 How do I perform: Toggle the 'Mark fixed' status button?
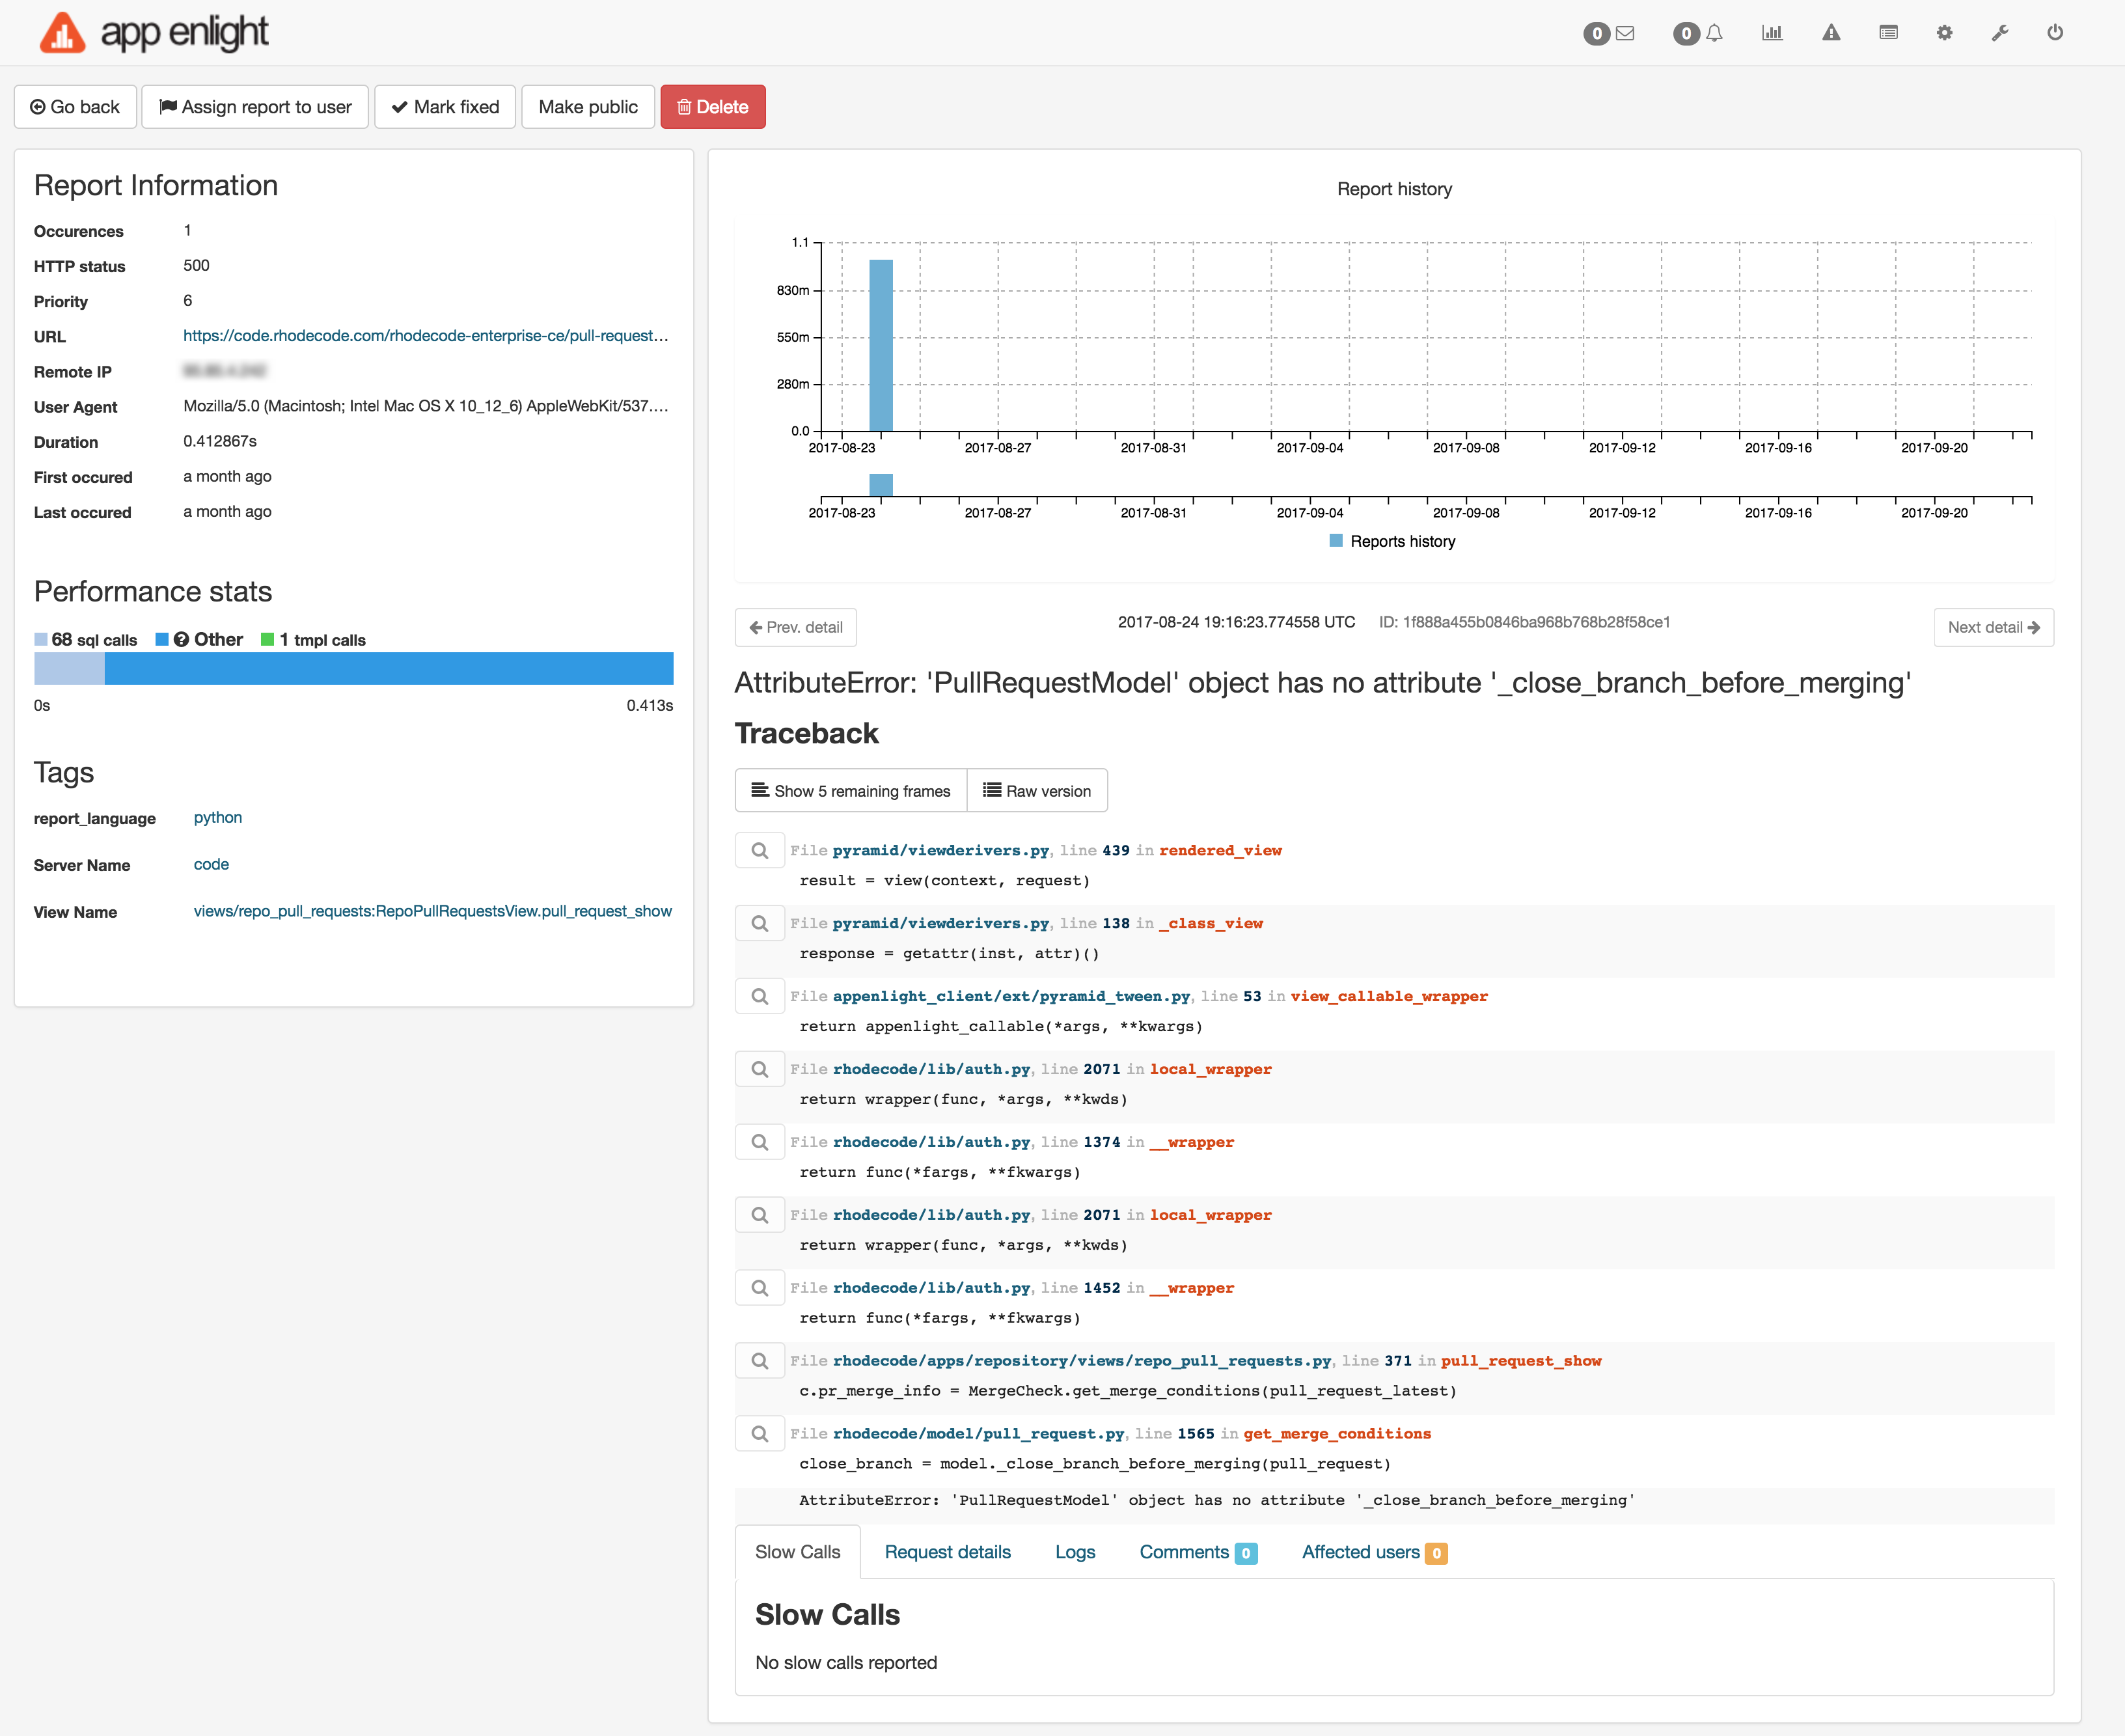445,108
